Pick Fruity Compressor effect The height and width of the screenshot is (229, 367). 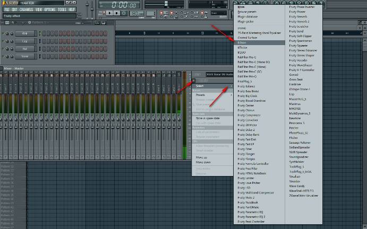pos(259,115)
